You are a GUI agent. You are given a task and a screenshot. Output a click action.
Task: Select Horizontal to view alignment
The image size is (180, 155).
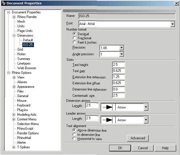[x=75, y=139]
